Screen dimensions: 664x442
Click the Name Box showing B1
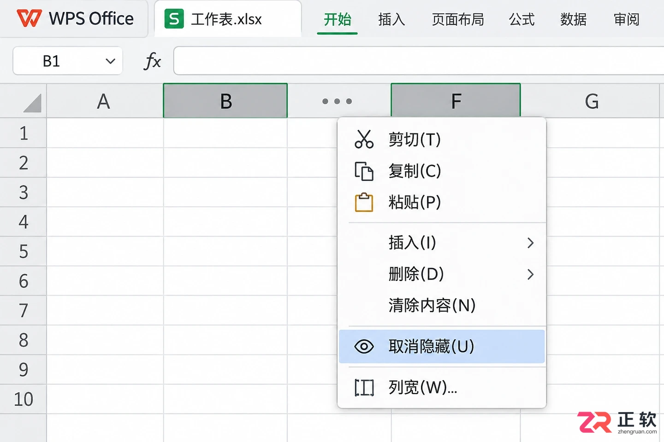click(x=67, y=61)
